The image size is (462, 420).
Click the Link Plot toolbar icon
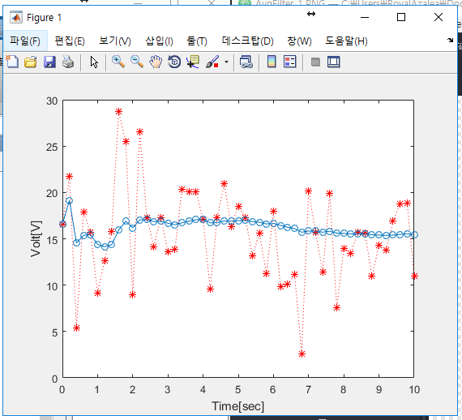pos(246,62)
